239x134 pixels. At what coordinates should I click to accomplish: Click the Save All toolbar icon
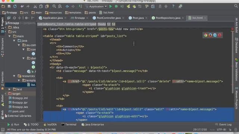click(x=9, y=6)
